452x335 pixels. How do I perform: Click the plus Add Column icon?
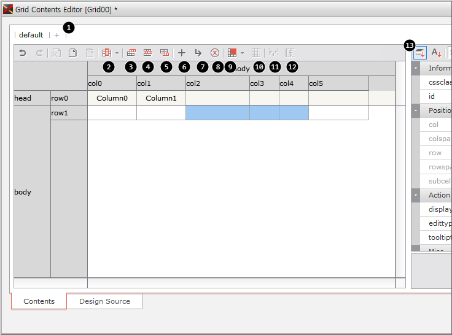181,53
